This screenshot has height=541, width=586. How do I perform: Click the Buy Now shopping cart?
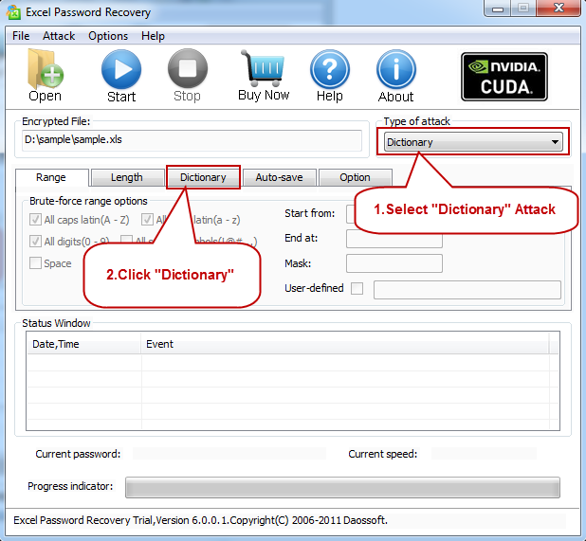264,76
